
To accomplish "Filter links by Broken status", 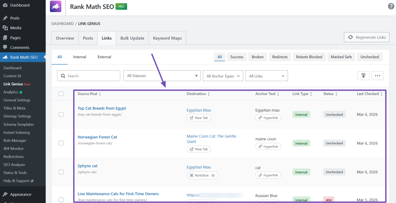I will [x=258, y=57].
